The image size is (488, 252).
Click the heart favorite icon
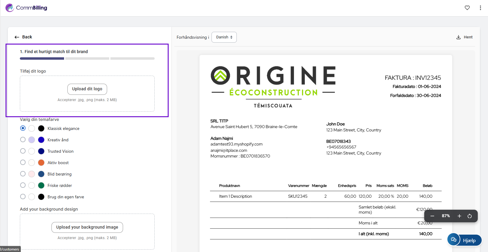coord(467,8)
